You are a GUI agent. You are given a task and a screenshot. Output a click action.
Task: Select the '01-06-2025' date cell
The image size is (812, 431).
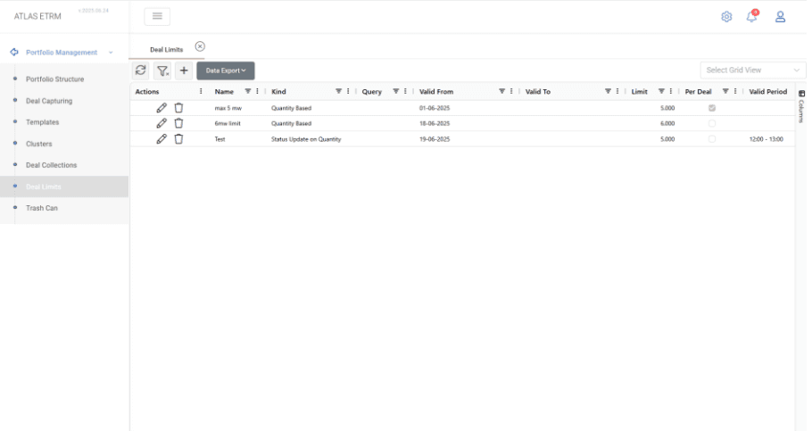pyautogui.click(x=435, y=108)
